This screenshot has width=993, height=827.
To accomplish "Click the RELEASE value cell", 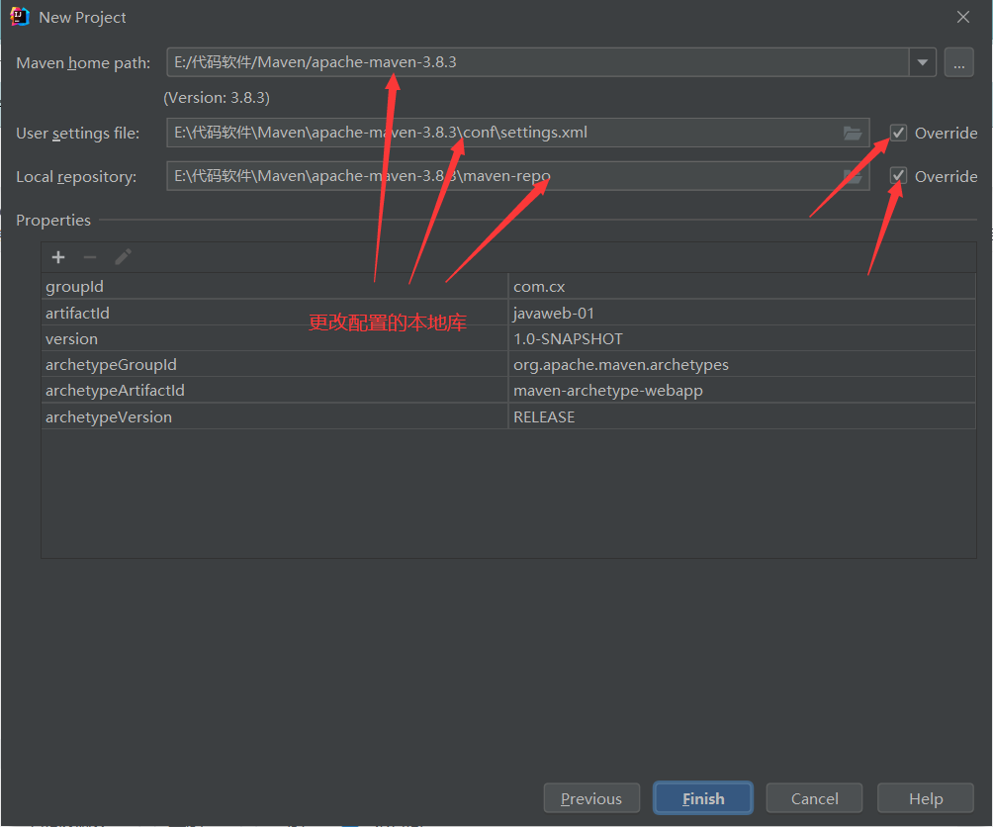I will [742, 416].
